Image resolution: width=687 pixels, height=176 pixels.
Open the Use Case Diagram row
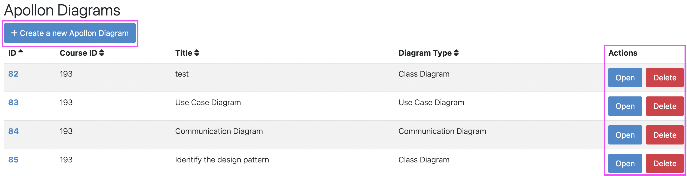625,106
